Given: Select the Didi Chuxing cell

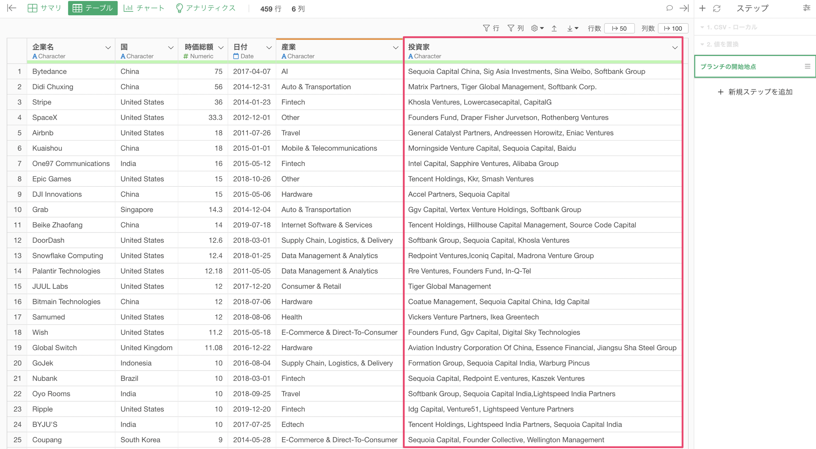Looking at the screenshot, I should 71,87.
